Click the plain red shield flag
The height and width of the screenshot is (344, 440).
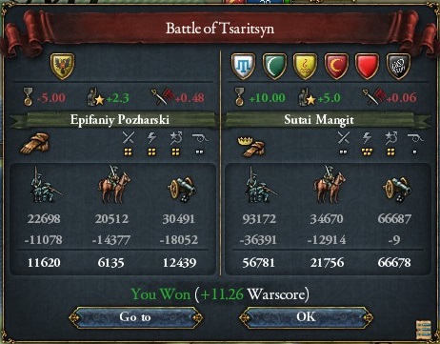(x=367, y=67)
